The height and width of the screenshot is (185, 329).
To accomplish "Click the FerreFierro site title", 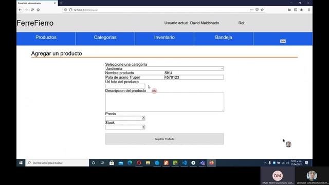I will (x=35, y=23).
